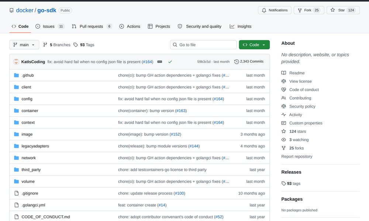Switch to the Issues tab
The width and height of the screenshot is (369, 221).
[x=50, y=26]
